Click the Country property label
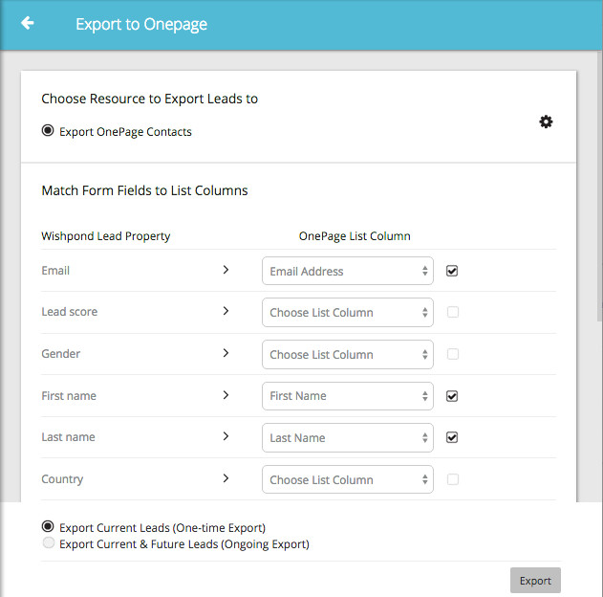The width and height of the screenshot is (603, 597). click(x=62, y=479)
